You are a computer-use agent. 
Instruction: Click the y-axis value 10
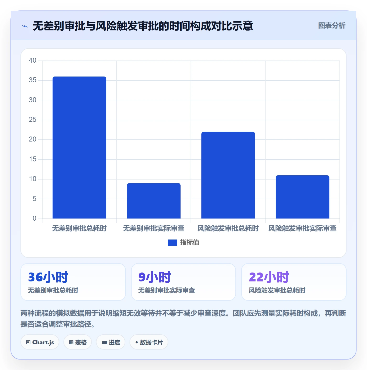coord(33,179)
